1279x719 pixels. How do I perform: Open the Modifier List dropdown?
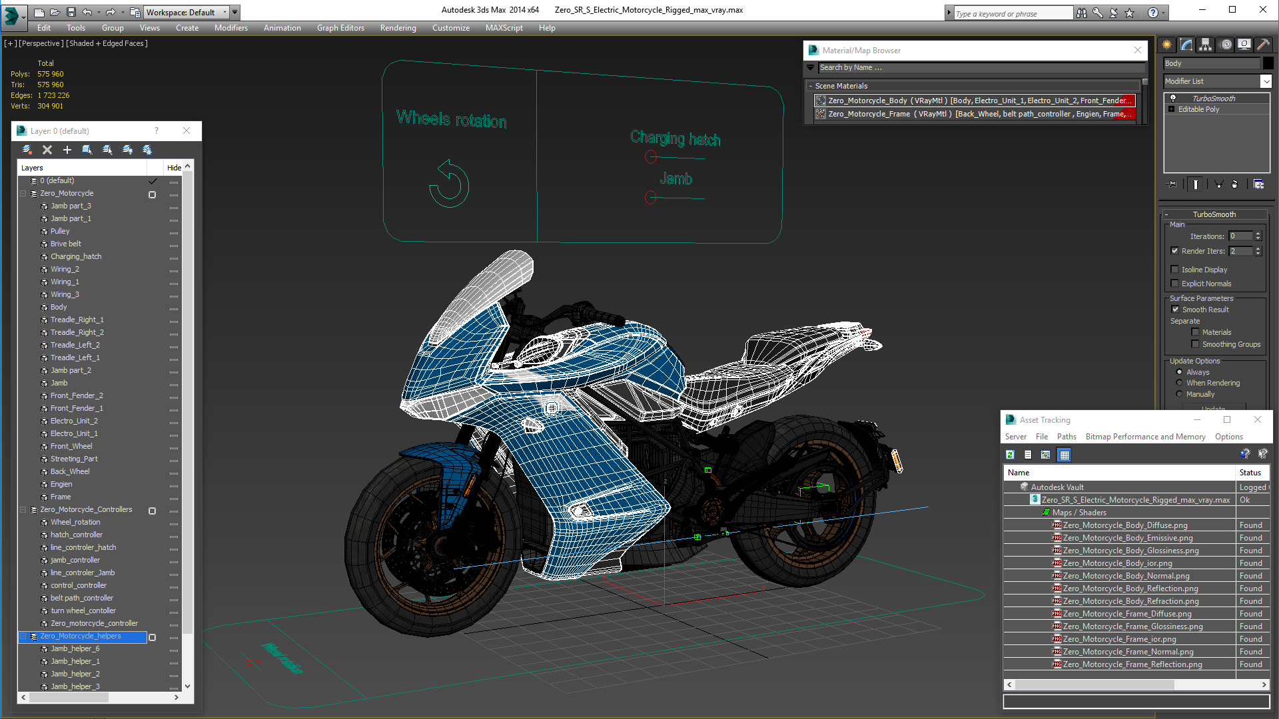[x=1266, y=81]
